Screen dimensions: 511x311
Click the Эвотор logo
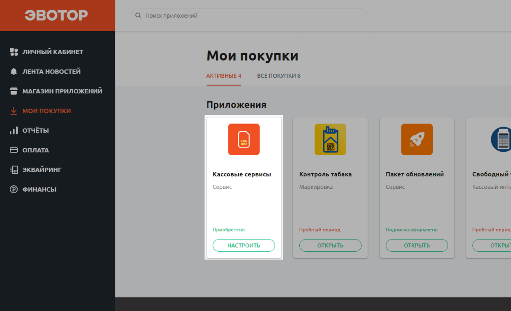click(x=56, y=16)
